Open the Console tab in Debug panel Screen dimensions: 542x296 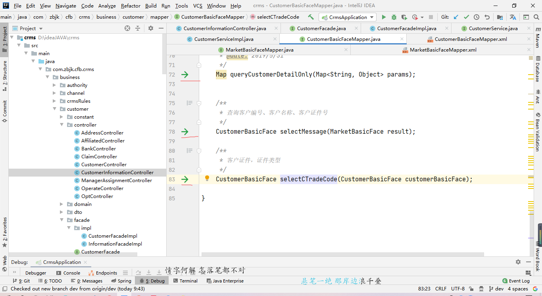click(68, 273)
